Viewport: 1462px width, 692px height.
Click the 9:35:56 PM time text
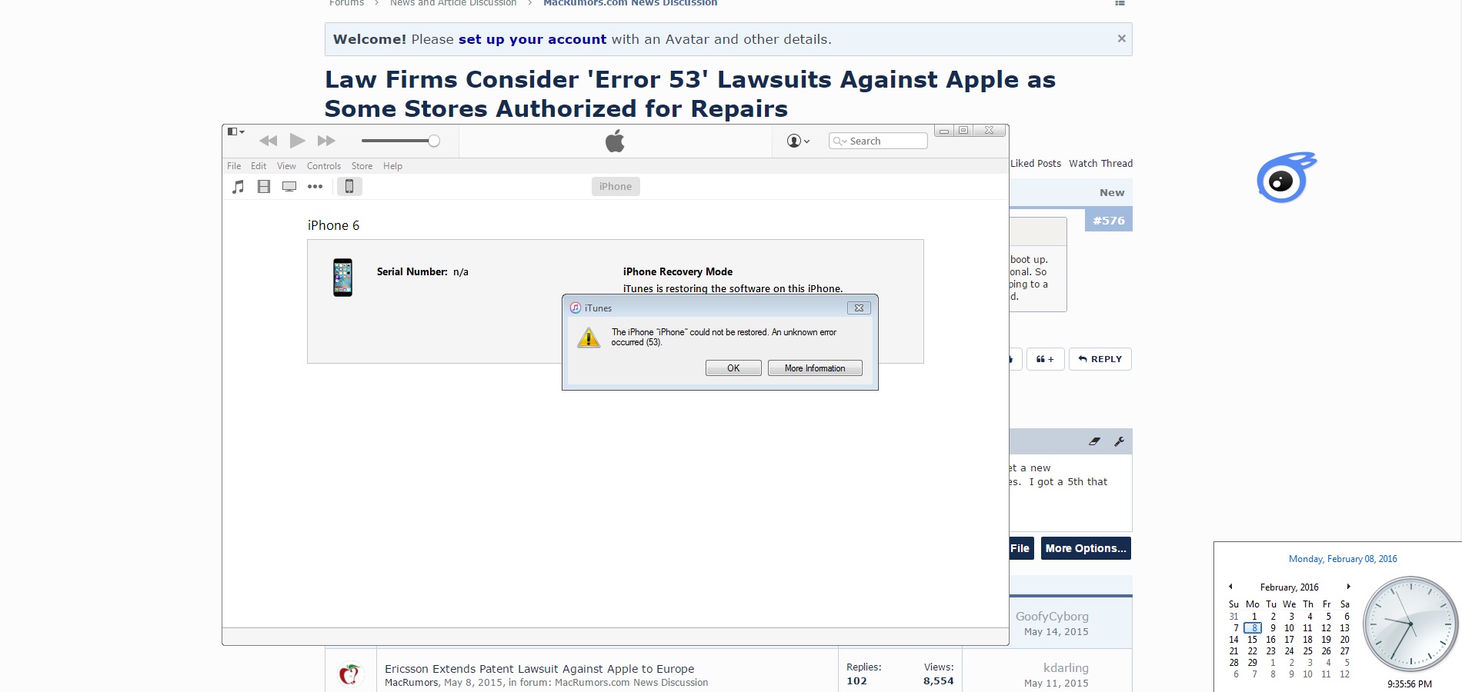coord(1410,684)
